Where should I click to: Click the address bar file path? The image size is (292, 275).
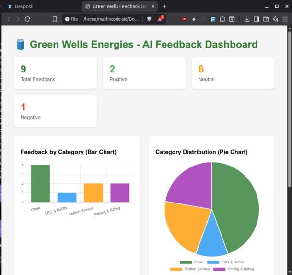(x=111, y=19)
